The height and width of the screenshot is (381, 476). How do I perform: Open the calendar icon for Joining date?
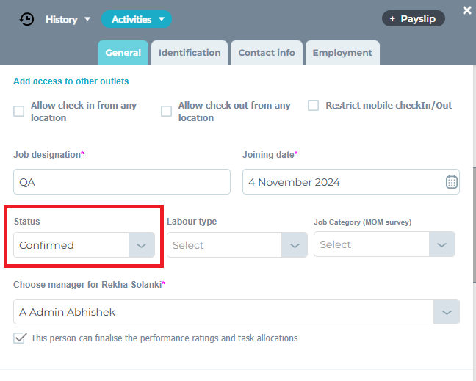pos(452,182)
